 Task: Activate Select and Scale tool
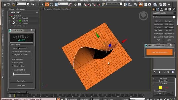click(x=56, y=4)
